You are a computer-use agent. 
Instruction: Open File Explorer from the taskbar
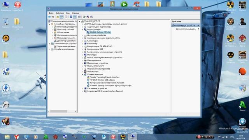[x=7, y=136]
